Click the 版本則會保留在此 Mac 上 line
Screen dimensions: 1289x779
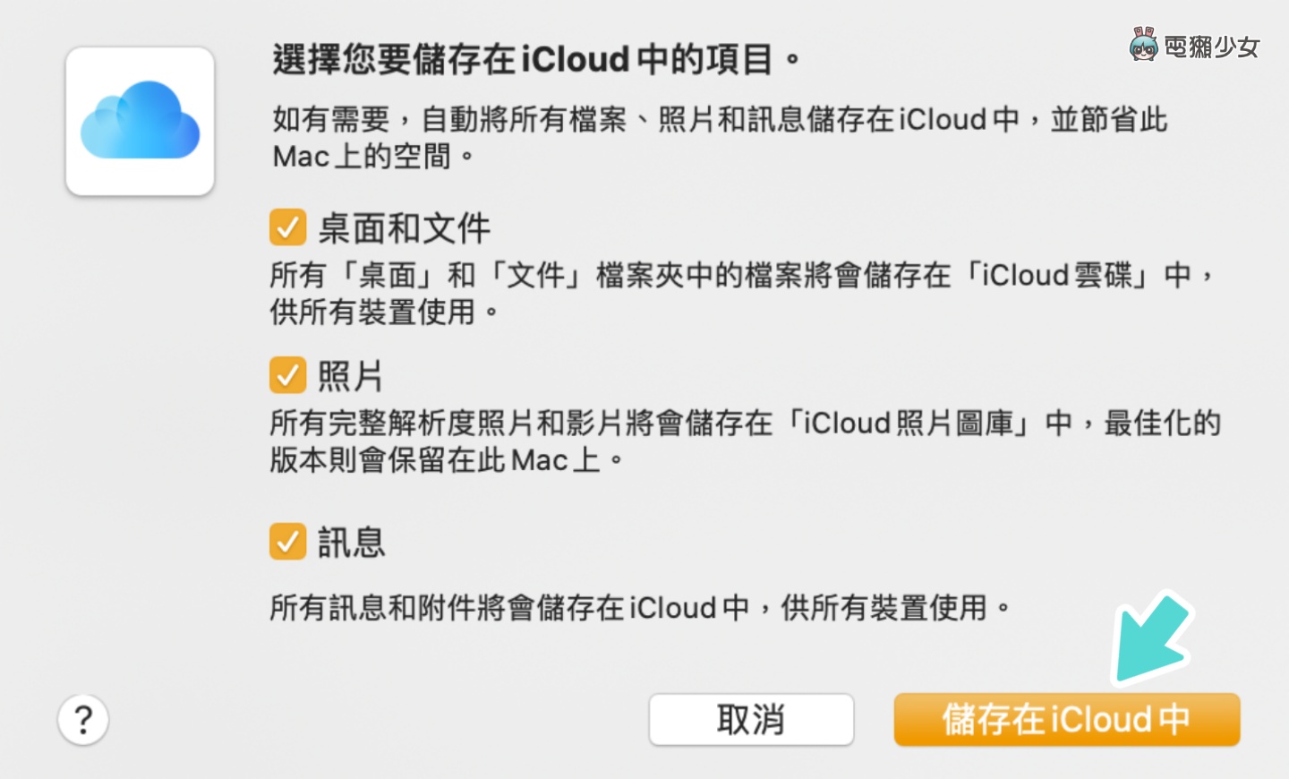point(446,460)
